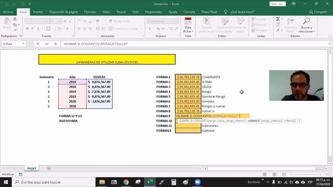This screenshot has height=187, width=333.
Task: Select the Hoja1 sheet tab
Action: click(31, 168)
